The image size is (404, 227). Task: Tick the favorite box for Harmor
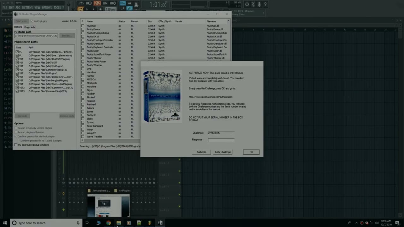[83, 76]
